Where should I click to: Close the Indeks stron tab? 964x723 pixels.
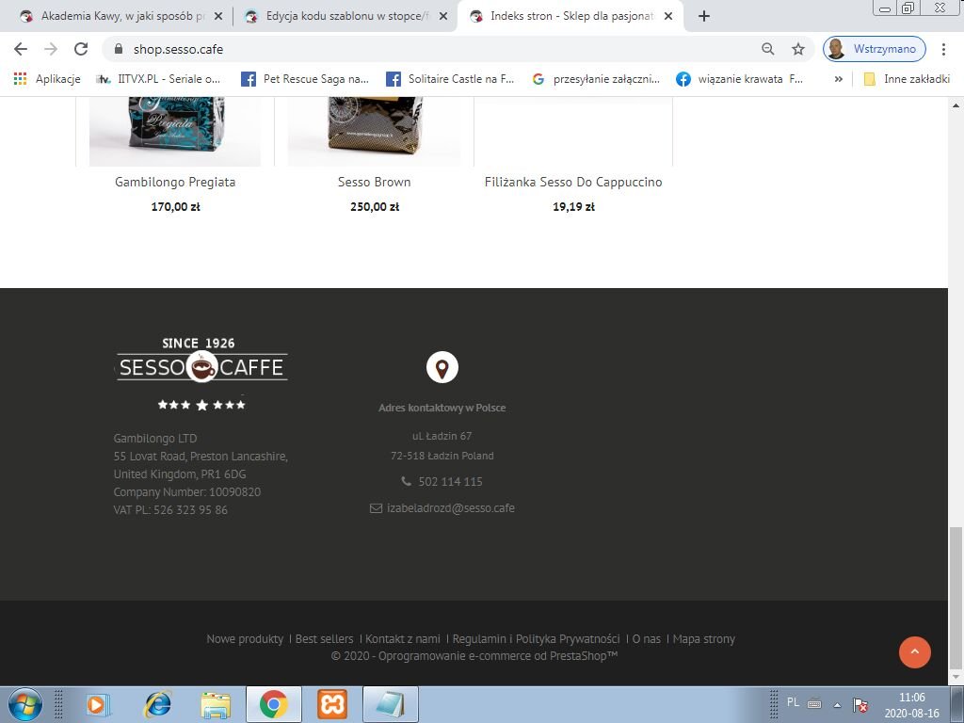pyautogui.click(x=668, y=16)
